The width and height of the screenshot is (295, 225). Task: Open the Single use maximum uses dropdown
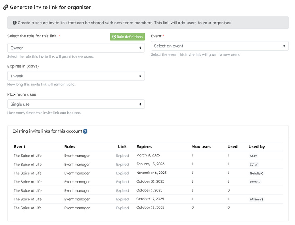tap(76, 104)
